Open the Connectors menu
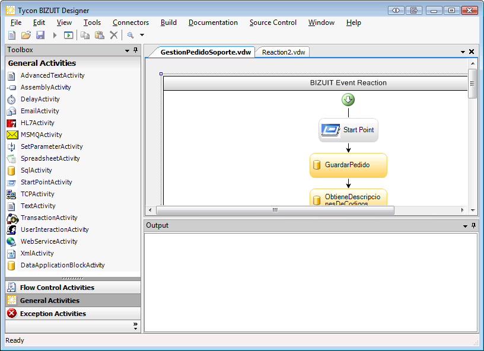This screenshot has height=351, width=484. (131, 23)
